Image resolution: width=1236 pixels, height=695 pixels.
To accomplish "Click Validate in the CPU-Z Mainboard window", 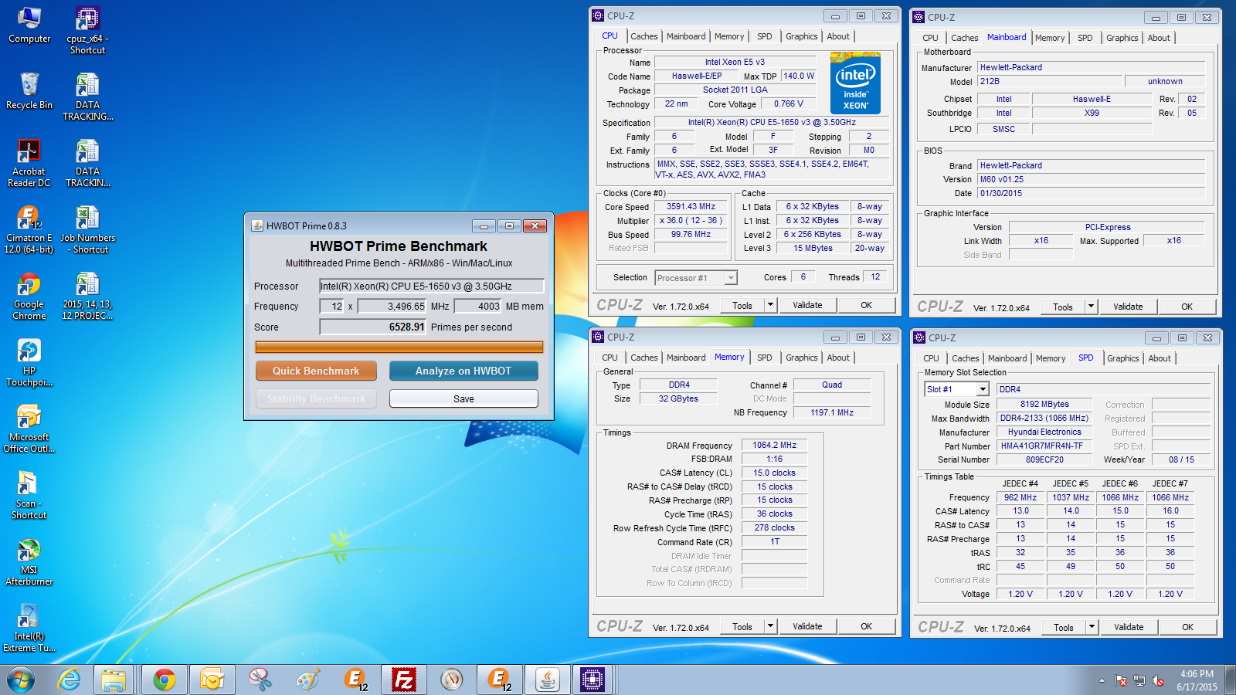I will [1128, 307].
